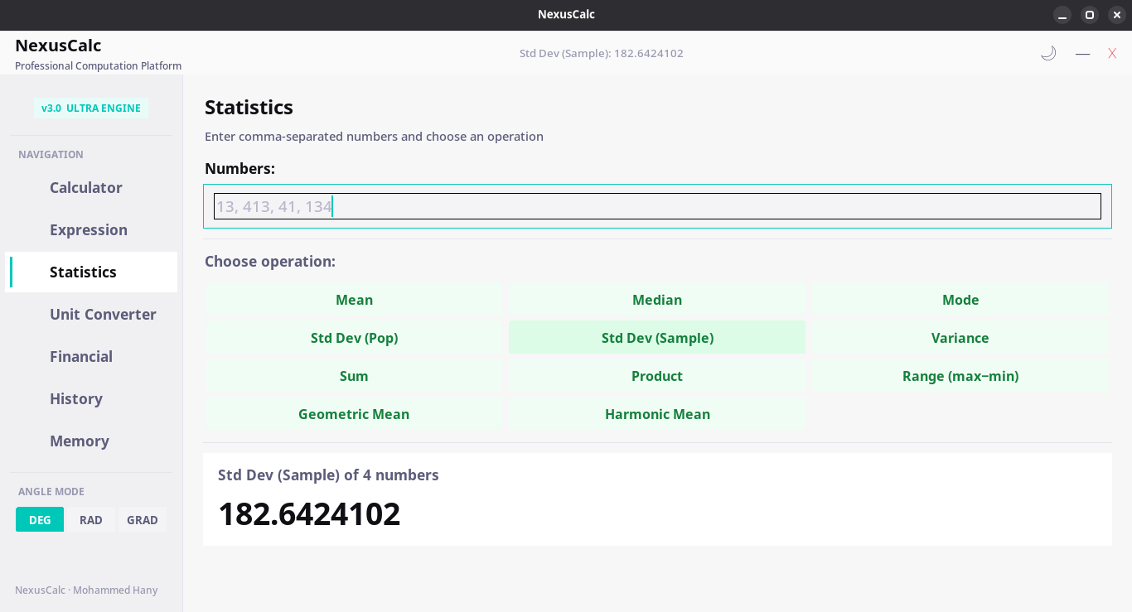Compute Range (max−min)
Screen dimensions: 1132x612
(x=960, y=376)
